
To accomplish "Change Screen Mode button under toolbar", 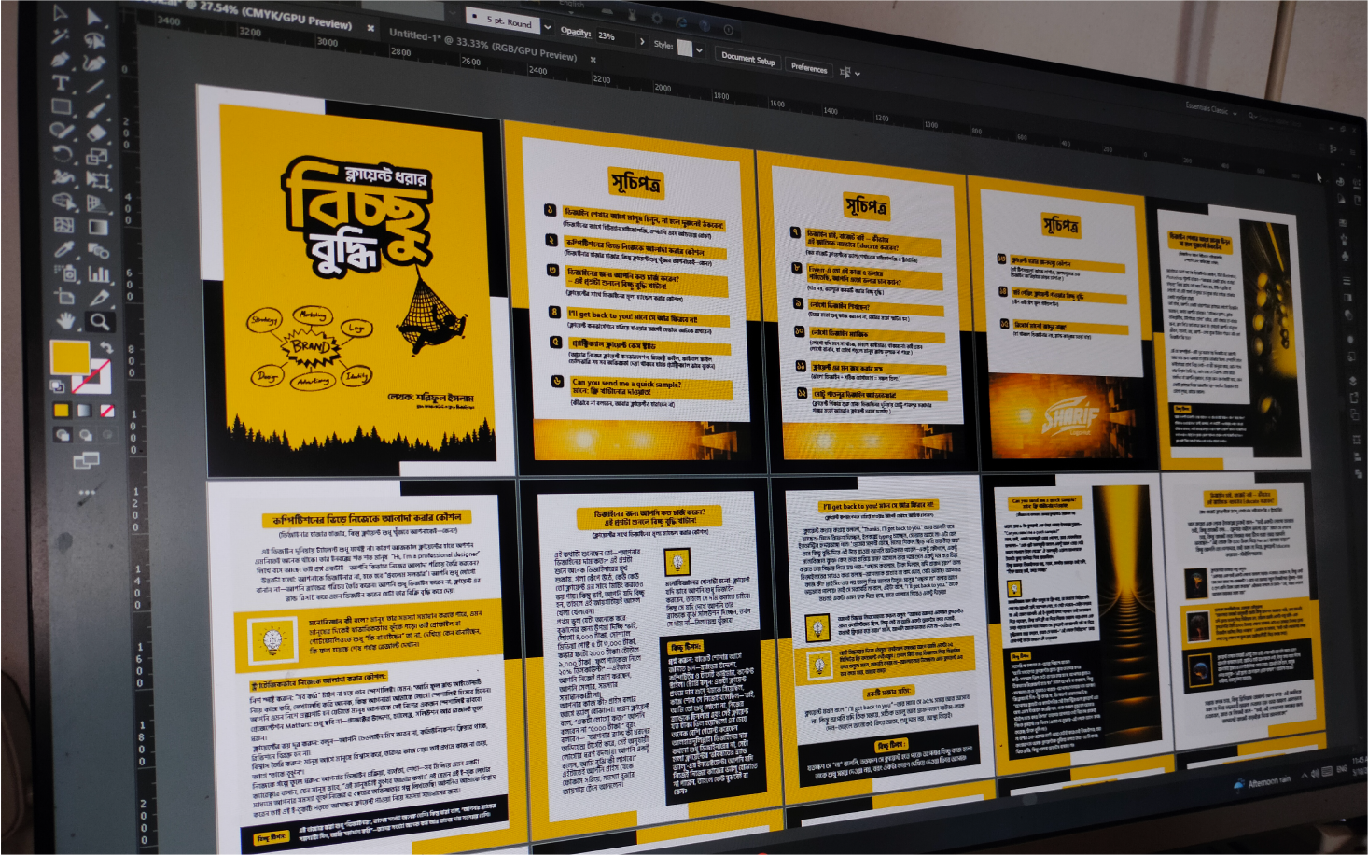I will pyautogui.click(x=86, y=460).
